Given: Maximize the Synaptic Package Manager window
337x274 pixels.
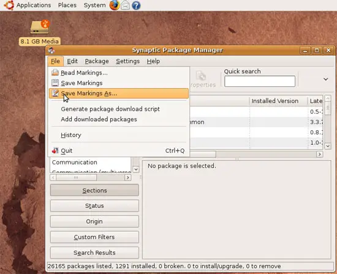Looking at the screenshot, I should pyautogui.click(x=317, y=50).
